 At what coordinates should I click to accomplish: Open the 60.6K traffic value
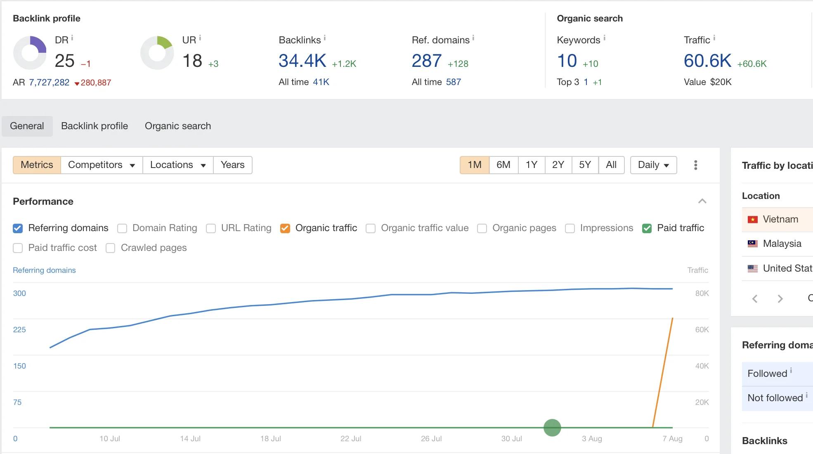(708, 61)
